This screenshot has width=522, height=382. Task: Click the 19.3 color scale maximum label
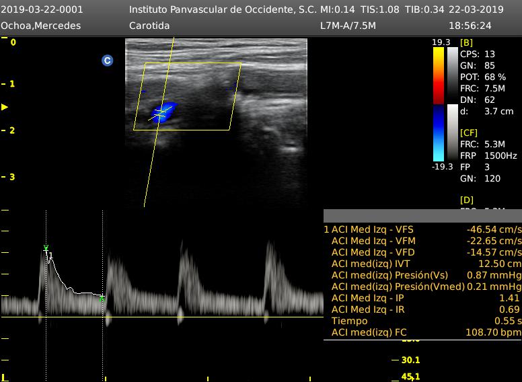[x=441, y=42]
